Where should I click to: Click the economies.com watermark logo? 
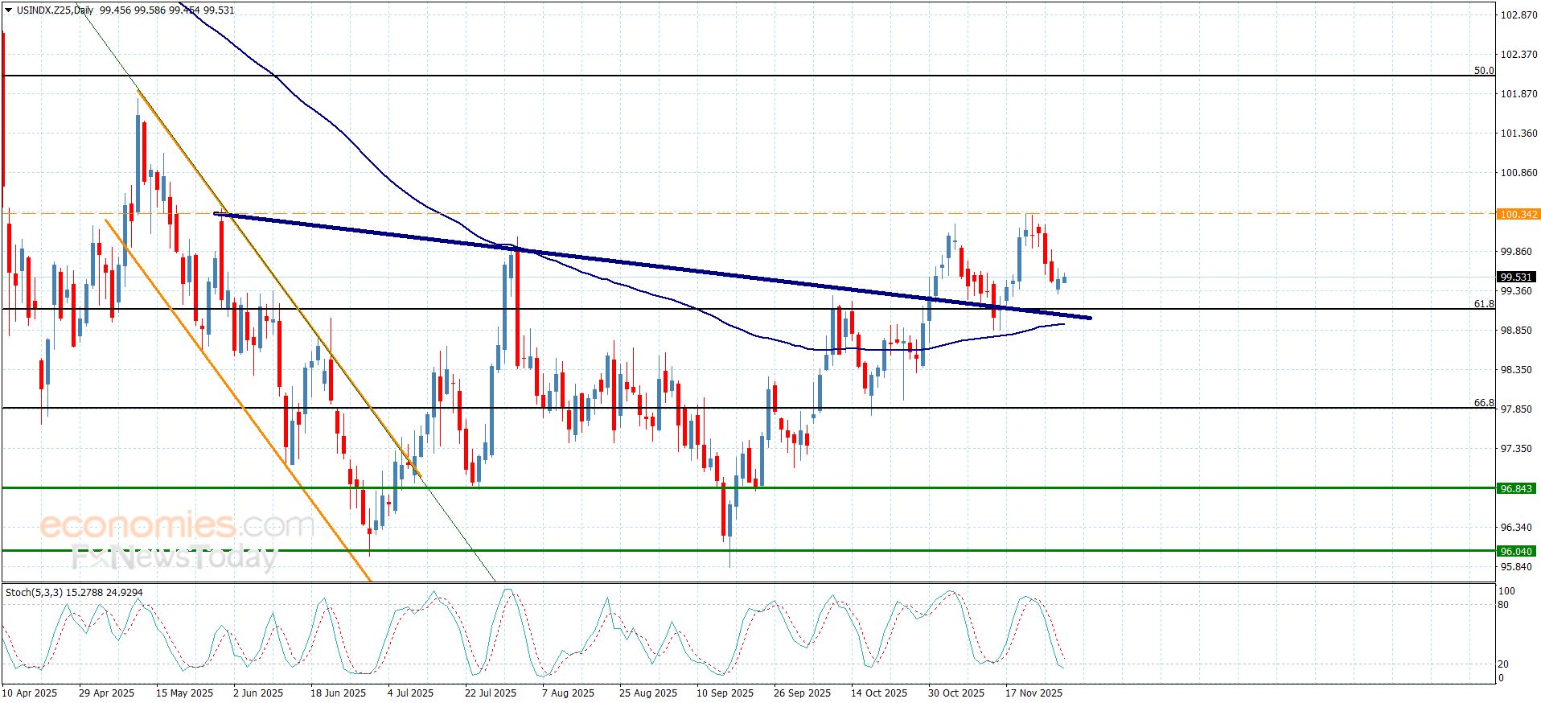176,526
